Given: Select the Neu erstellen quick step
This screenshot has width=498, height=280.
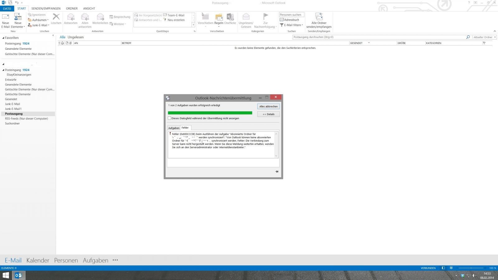Looking at the screenshot, I should click(174, 20).
